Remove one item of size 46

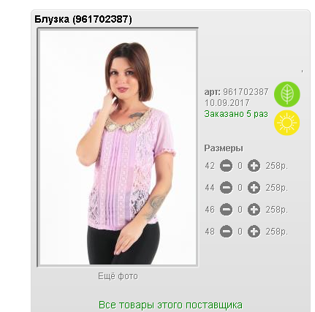point(226,210)
